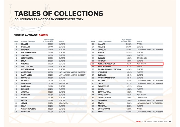Image resolution: width=180 pixels, height=127 pixels.
Task: Select the United States row
Action: coord(127,98)
